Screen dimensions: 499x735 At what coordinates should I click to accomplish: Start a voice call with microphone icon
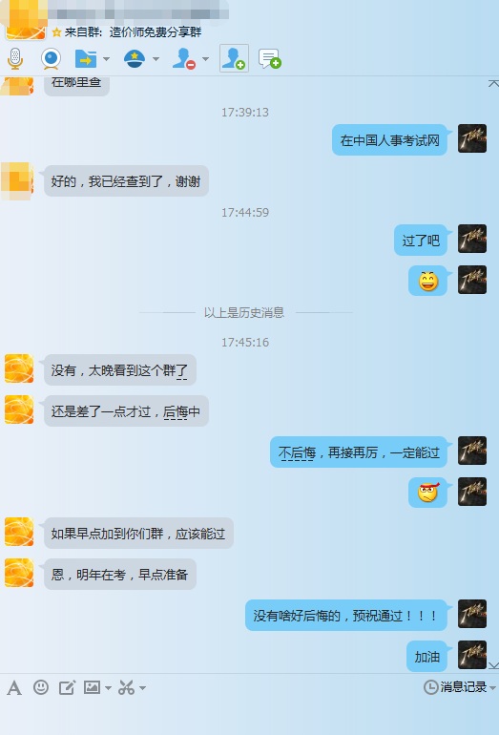(x=15, y=59)
